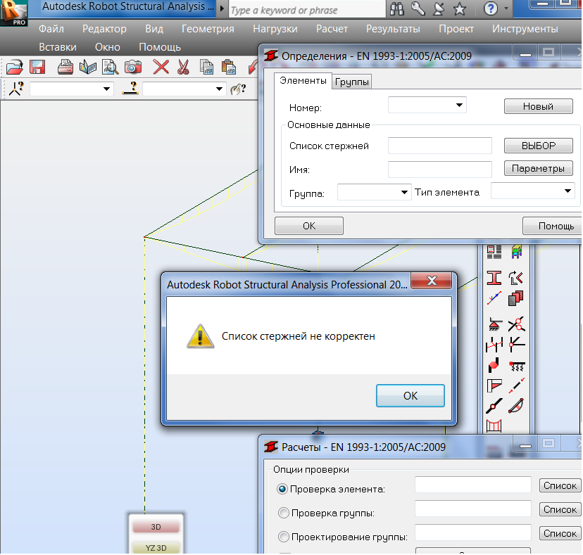Open project folder icon in toolbar
The width and height of the screenshot is (583, 555).
point(15,68)
